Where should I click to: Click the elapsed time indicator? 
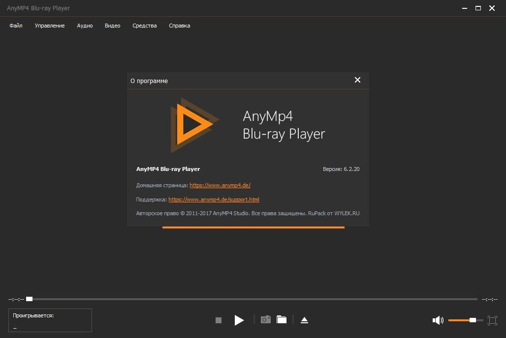pyautogui.click(x=16, y=299)
